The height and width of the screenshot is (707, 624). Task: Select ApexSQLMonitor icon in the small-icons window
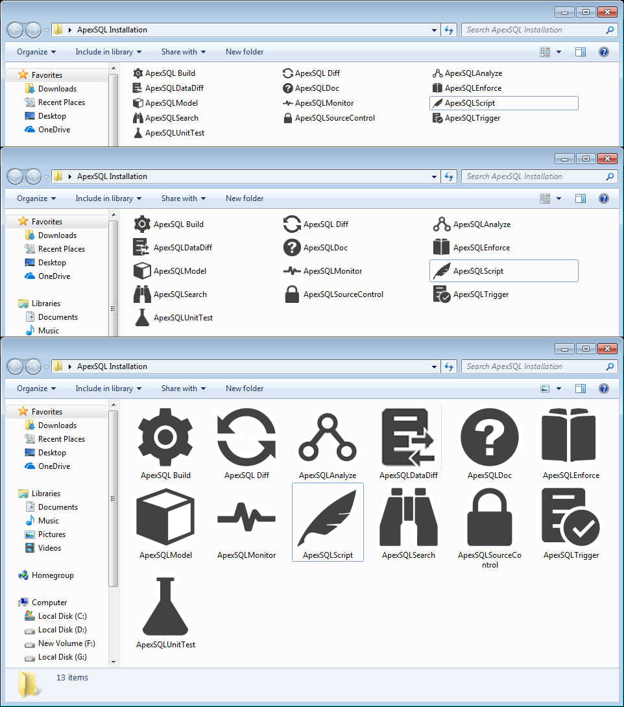(287, 102)
